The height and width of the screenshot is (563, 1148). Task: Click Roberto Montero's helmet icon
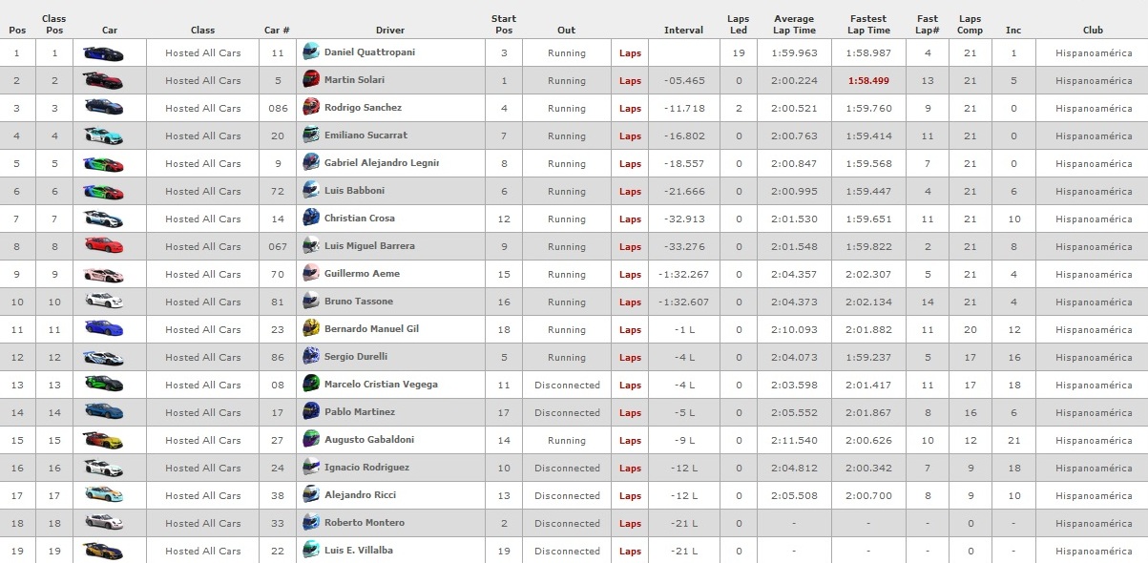point(310,522)
